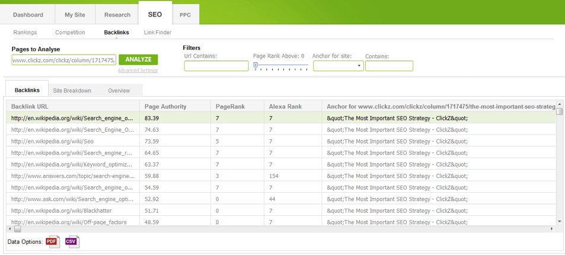Click the horizontal scroll right arrow
565x255 pixels.
pyautogui.click(x=552, y=229)
